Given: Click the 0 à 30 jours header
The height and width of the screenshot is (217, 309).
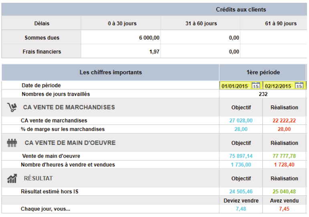Looking at the screenshot, I should (x=122, y=24).
